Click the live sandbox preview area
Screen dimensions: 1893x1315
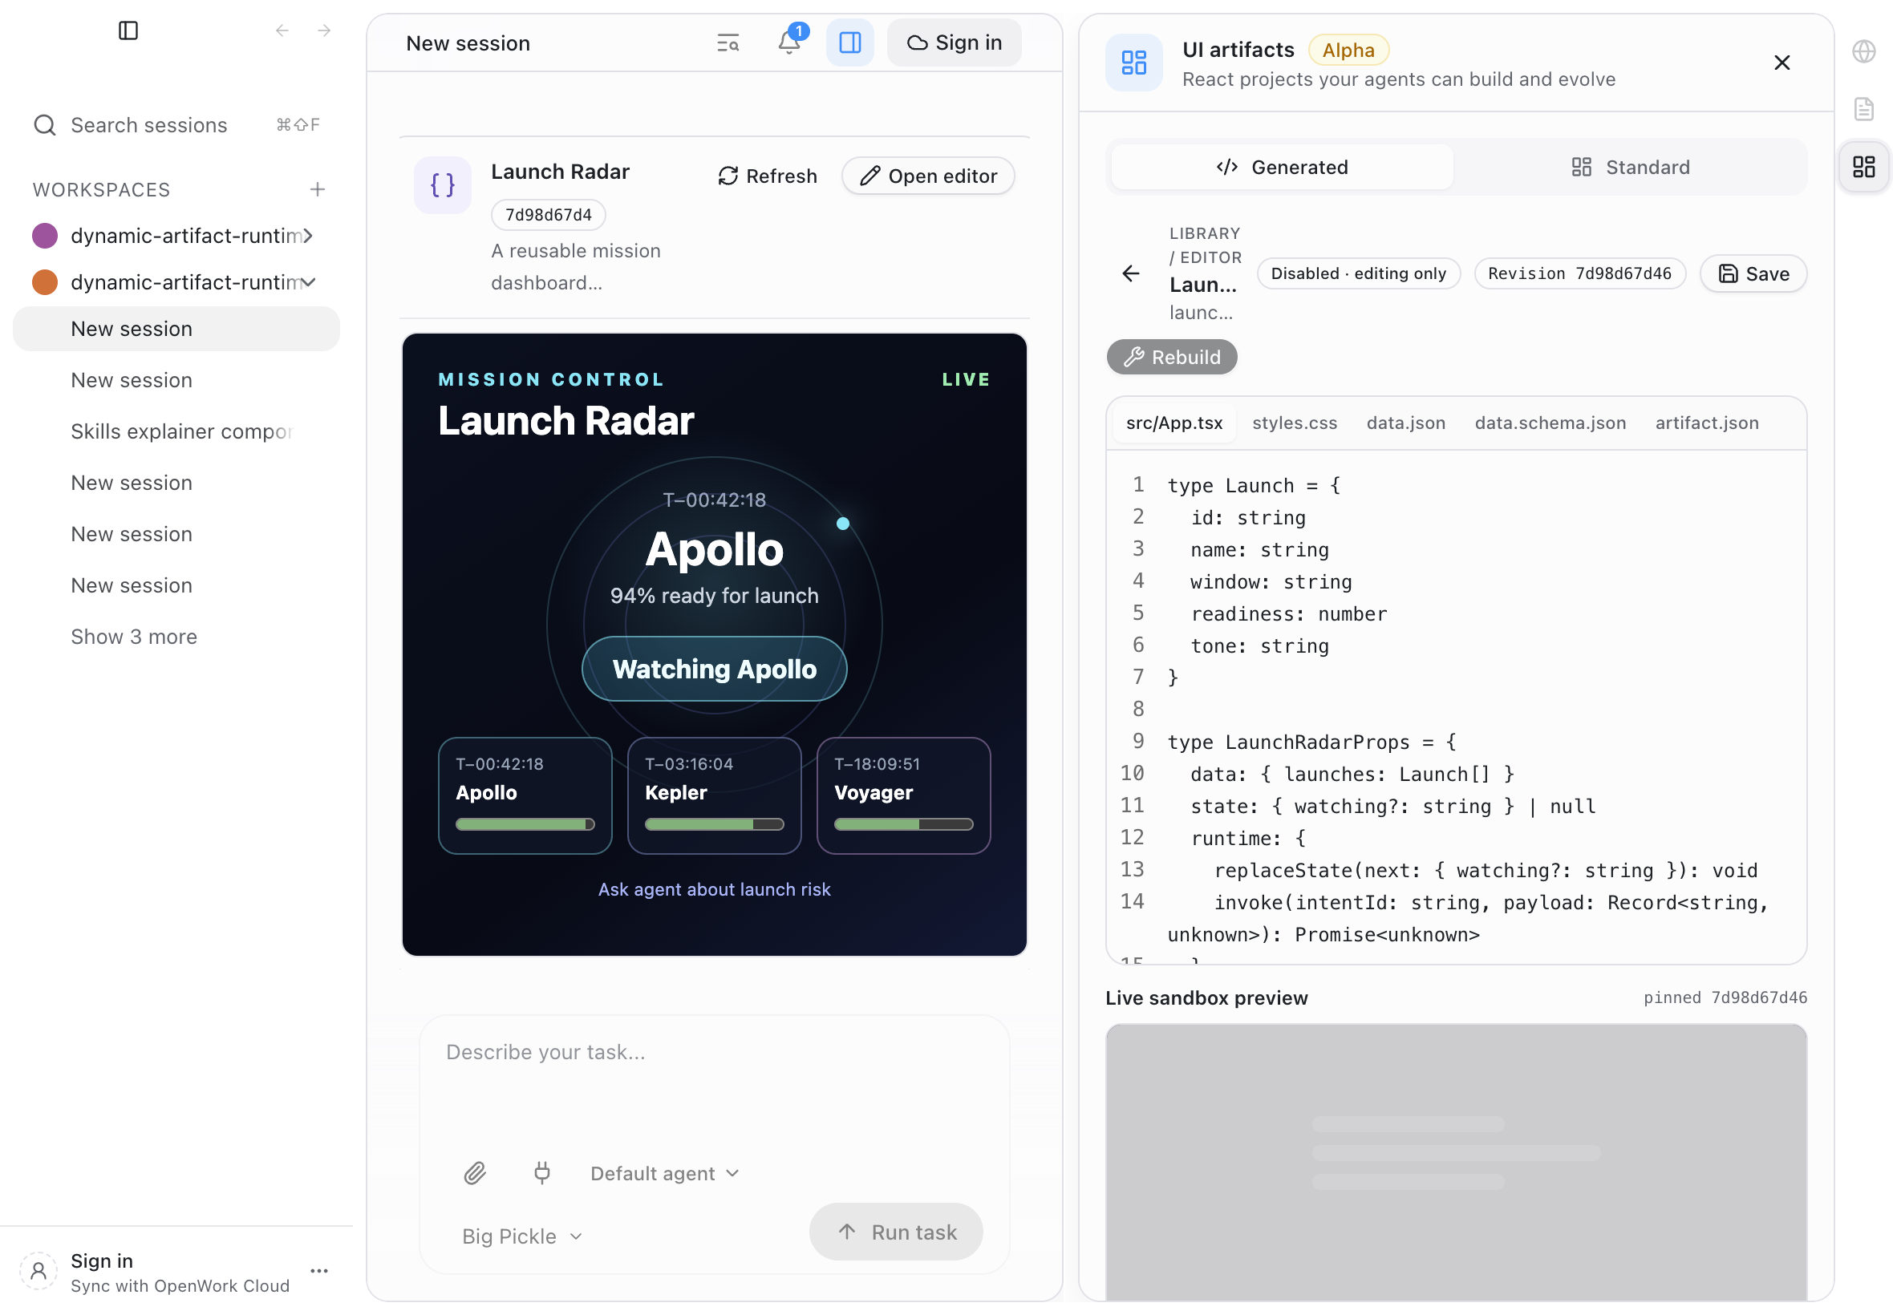tap(1455, 1162)
